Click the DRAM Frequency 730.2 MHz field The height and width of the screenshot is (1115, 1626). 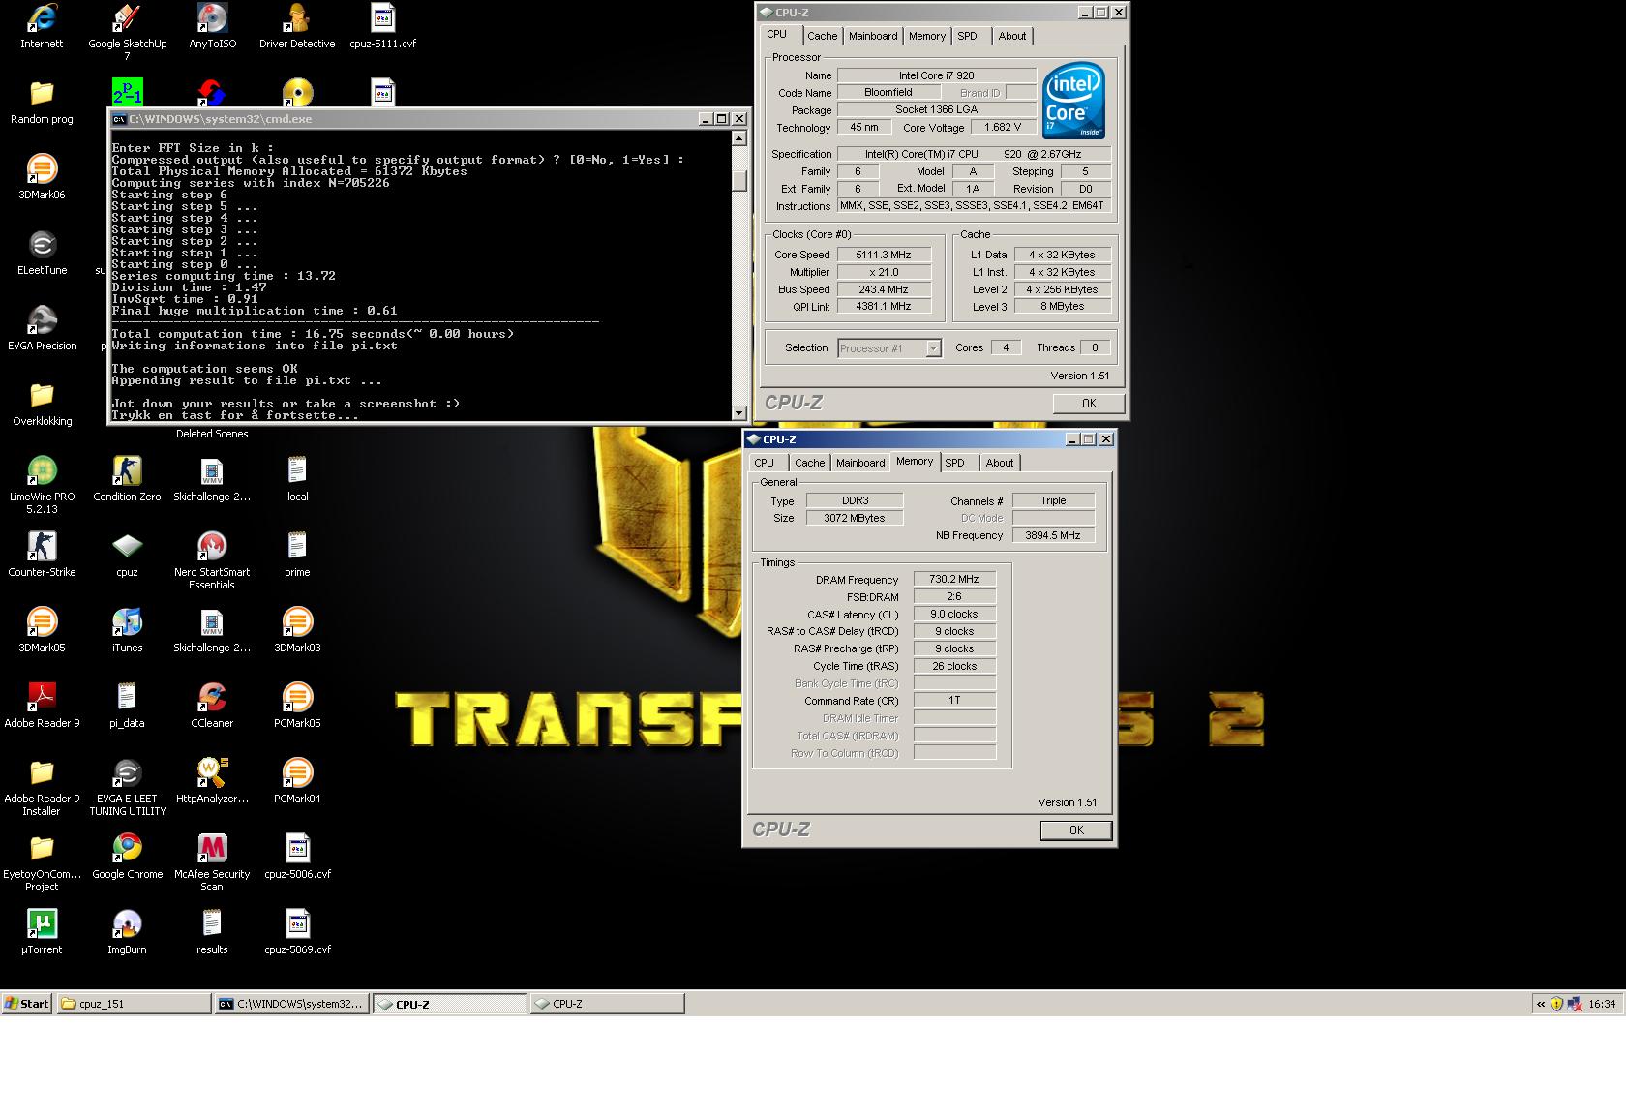954,580
